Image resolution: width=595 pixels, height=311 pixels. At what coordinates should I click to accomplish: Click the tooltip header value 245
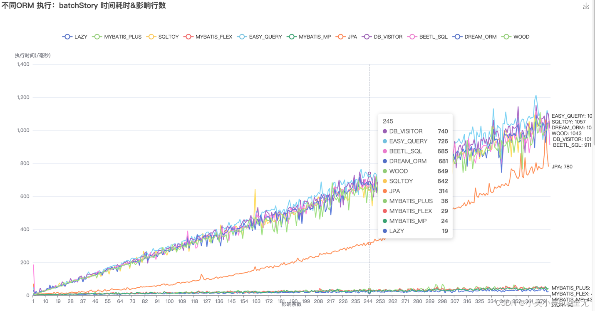click(x=388, y=121)
